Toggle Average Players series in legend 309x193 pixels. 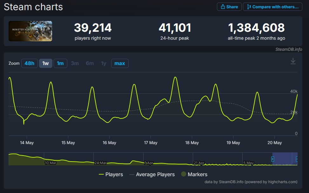[x=152, y=174]
